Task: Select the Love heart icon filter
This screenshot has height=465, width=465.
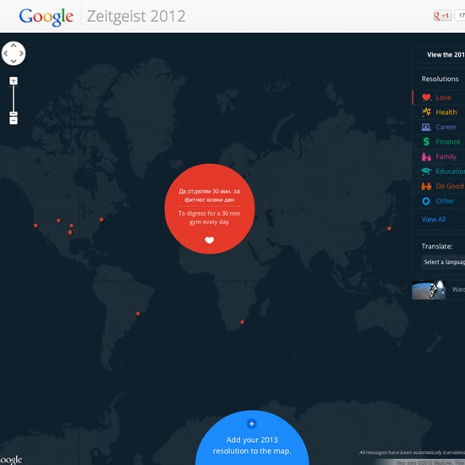Action: point(426,97)
